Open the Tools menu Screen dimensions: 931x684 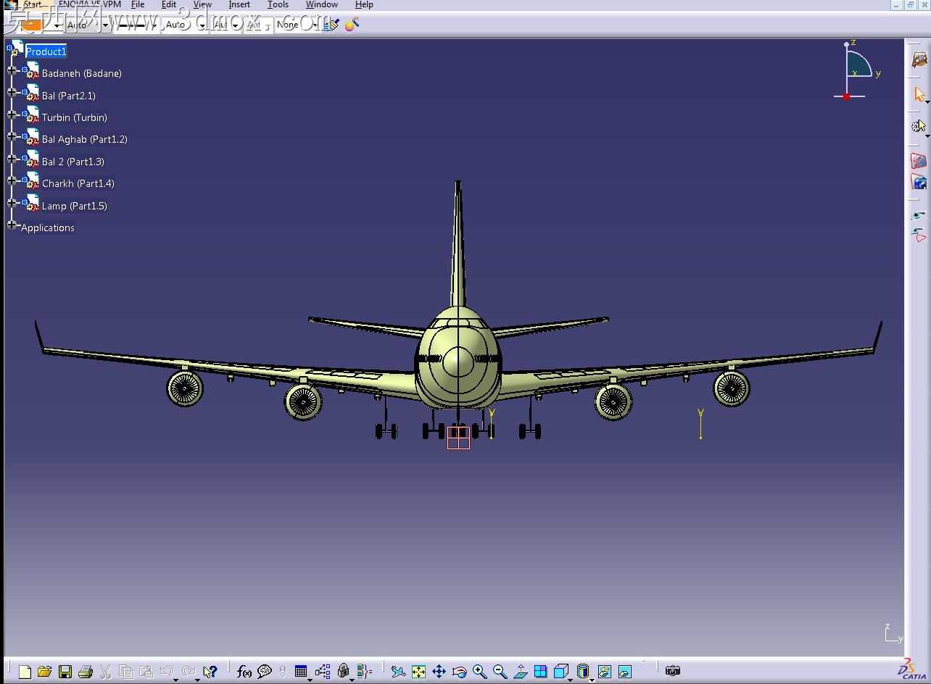(278, 4)
